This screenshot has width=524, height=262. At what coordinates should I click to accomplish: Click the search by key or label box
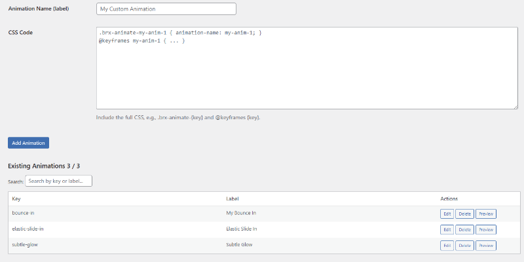point(58,181)
